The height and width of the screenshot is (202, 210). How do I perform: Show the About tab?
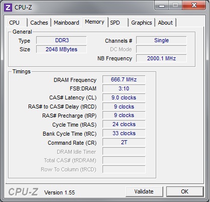click(165, 23)
